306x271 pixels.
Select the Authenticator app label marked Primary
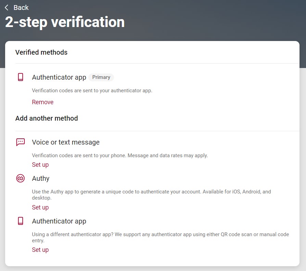tap(59, 77)
